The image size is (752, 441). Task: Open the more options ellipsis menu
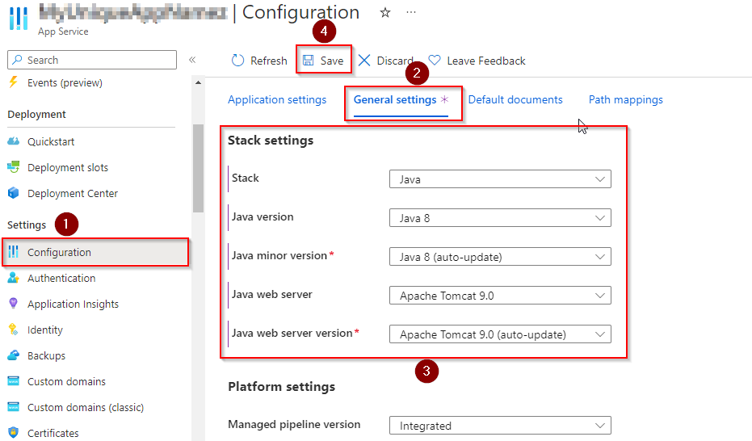(411, 12)
